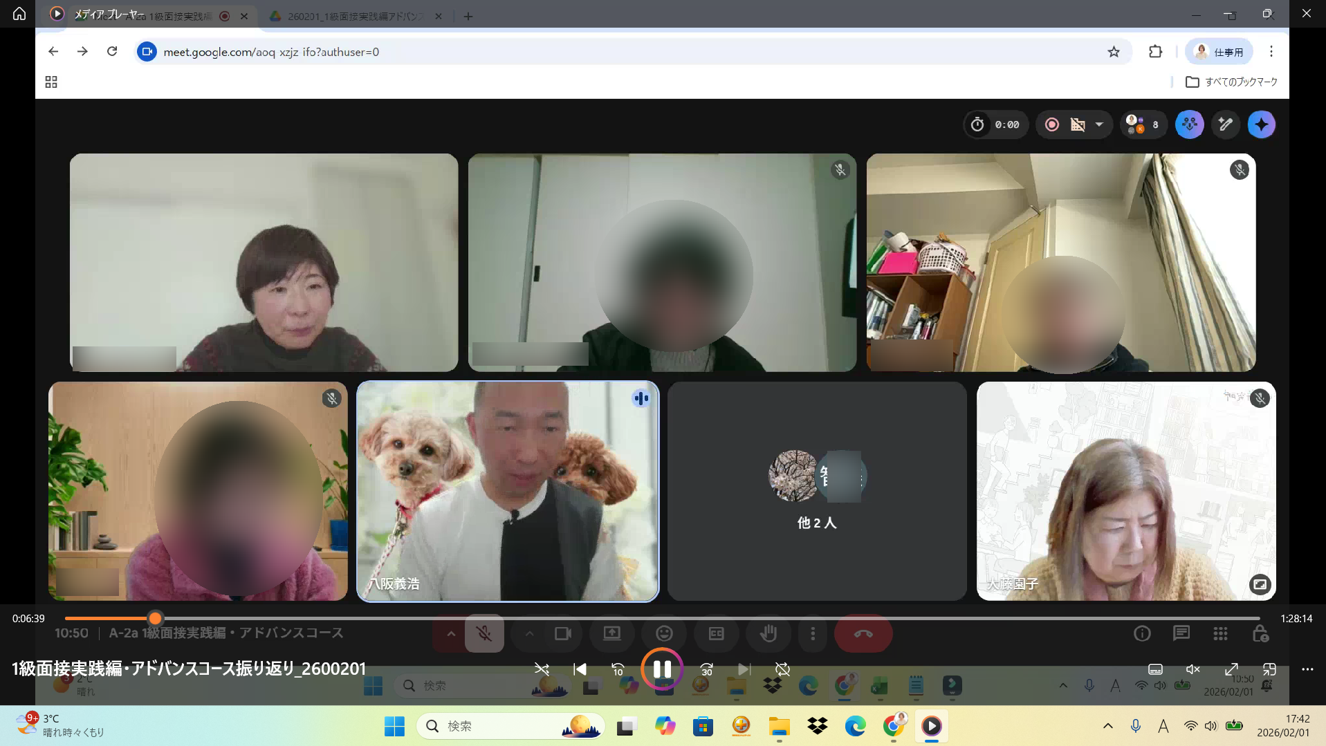
Task: Jump to previous track
Action: click(580, 669)
